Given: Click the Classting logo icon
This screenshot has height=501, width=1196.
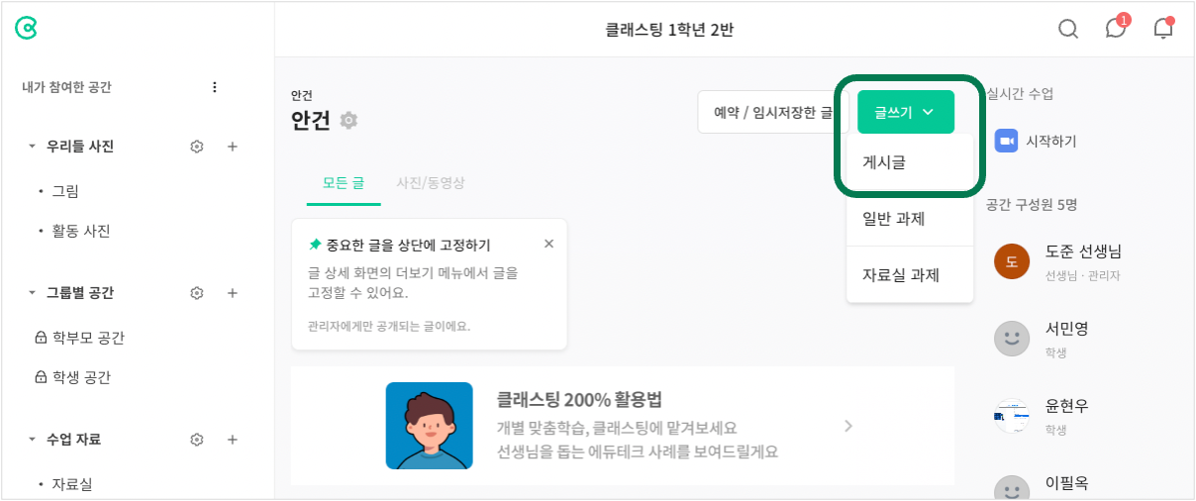Looking at the screenshot, I should point(26,29).
